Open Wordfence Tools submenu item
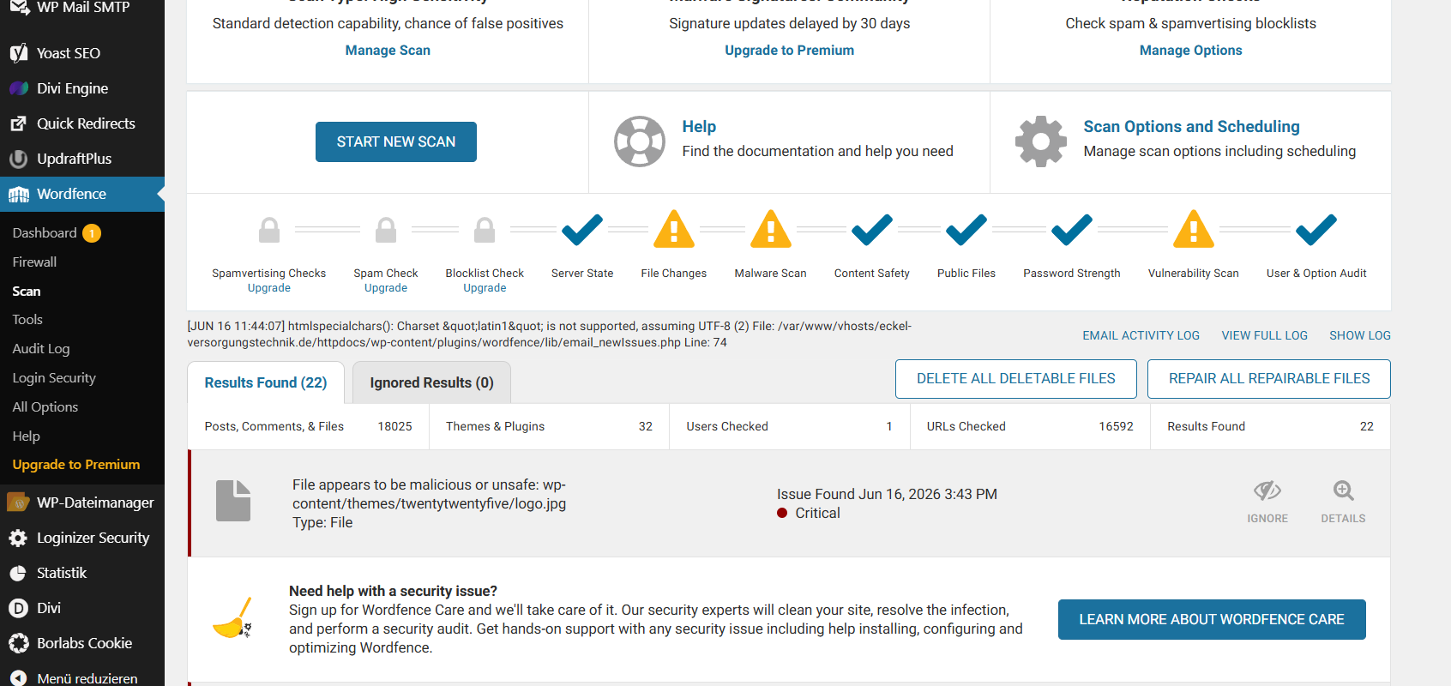This screenshot has height=686, width=1451. [x=27, y=320]
